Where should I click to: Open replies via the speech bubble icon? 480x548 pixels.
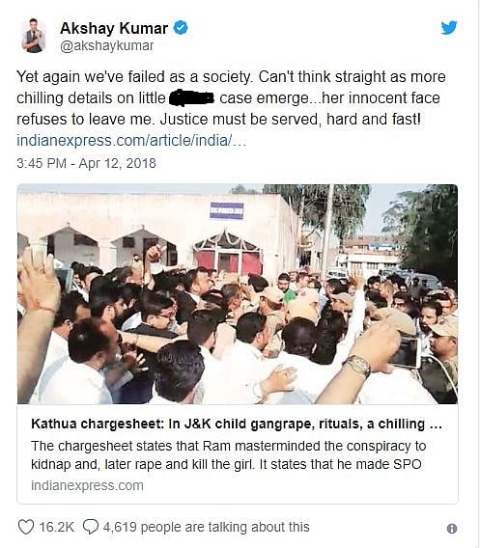coord(91,527)
